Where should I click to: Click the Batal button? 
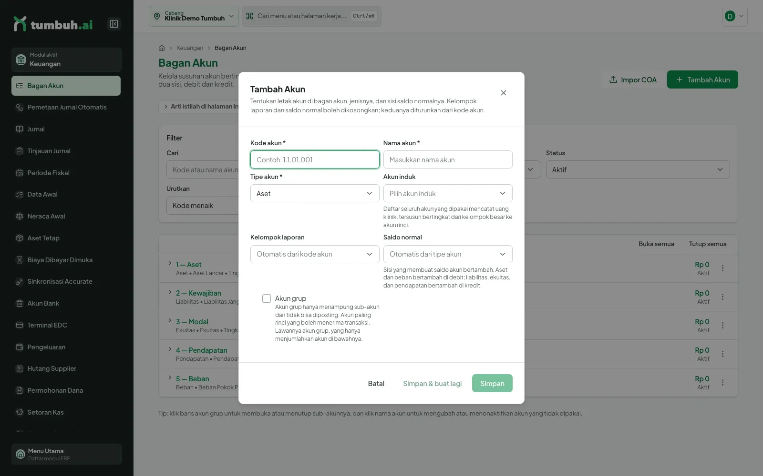pos(376,383)
